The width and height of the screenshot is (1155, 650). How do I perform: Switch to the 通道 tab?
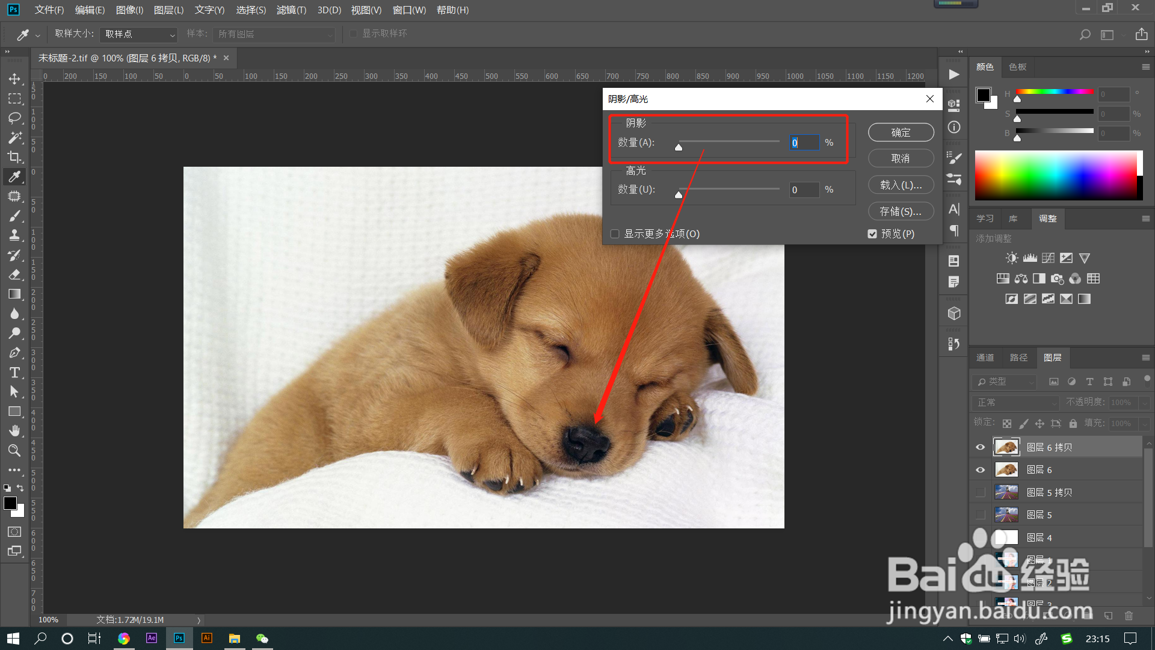pos(985,357)
